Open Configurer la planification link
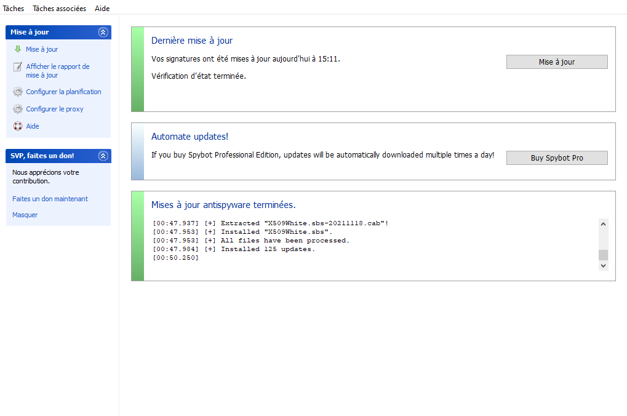 point(63,92)
